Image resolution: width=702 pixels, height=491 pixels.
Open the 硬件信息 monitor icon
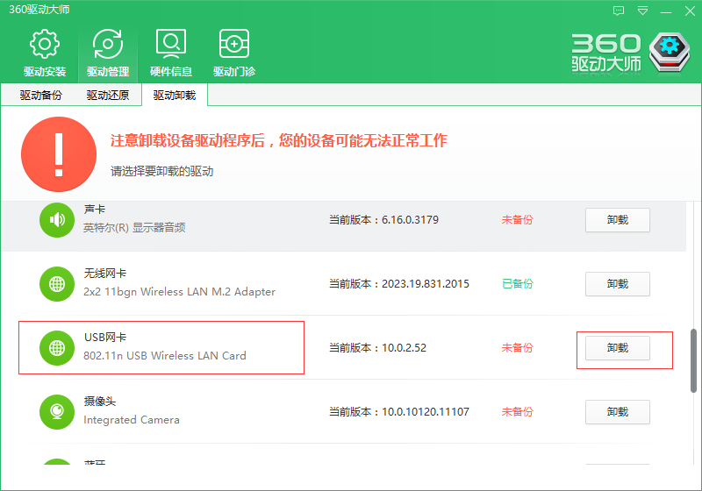(171, 44)
